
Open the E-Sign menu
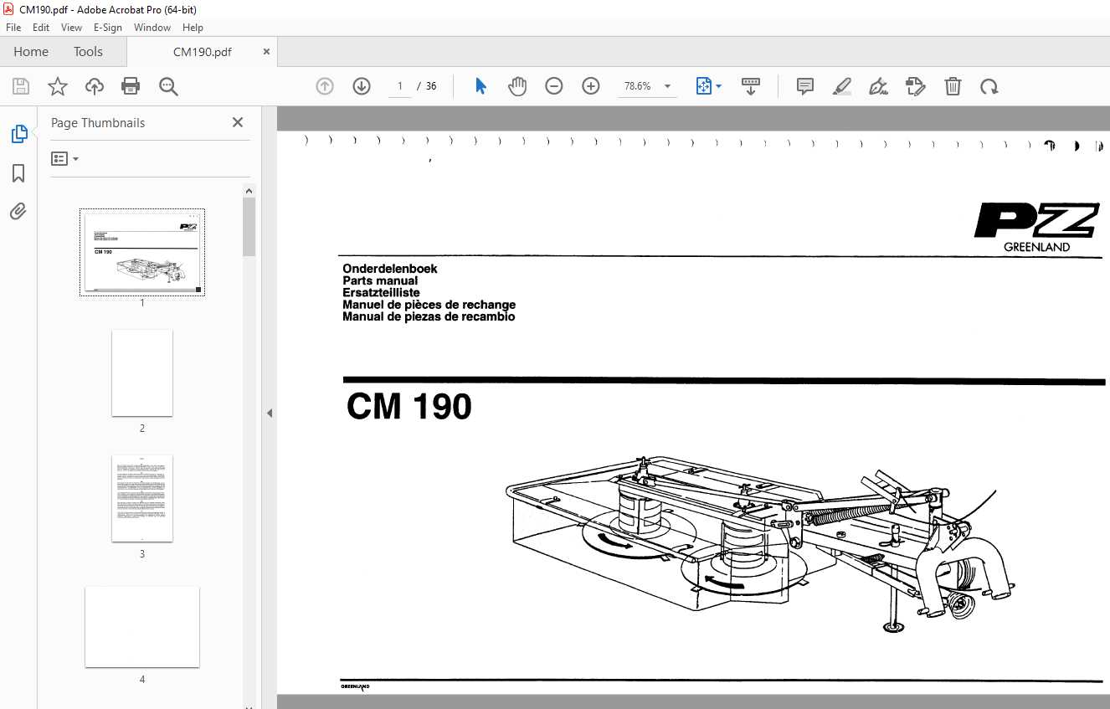108,28
